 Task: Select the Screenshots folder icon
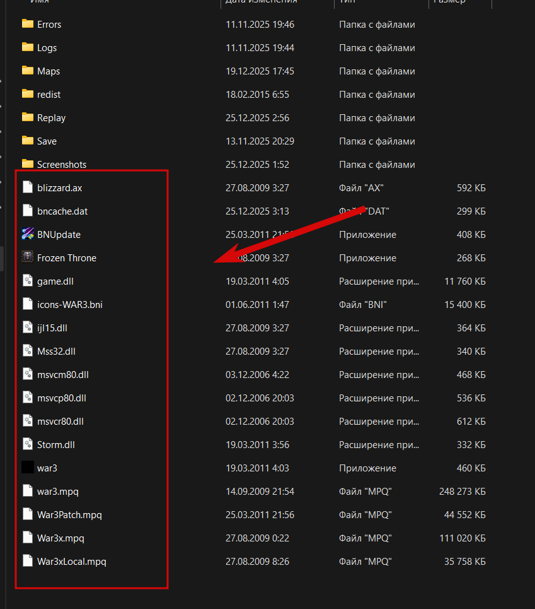(28, 164)
